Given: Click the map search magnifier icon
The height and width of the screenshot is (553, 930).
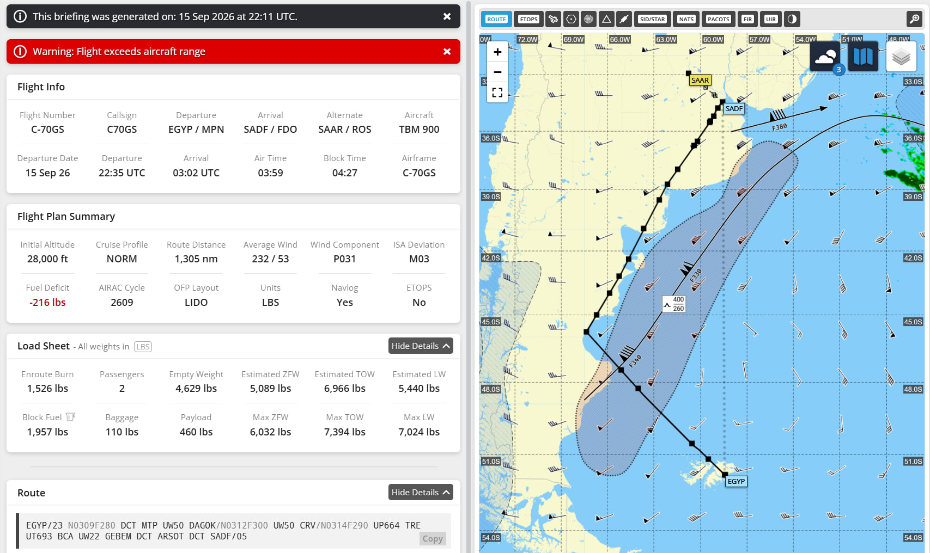Looking at the screenshot, I should (914, 19).
